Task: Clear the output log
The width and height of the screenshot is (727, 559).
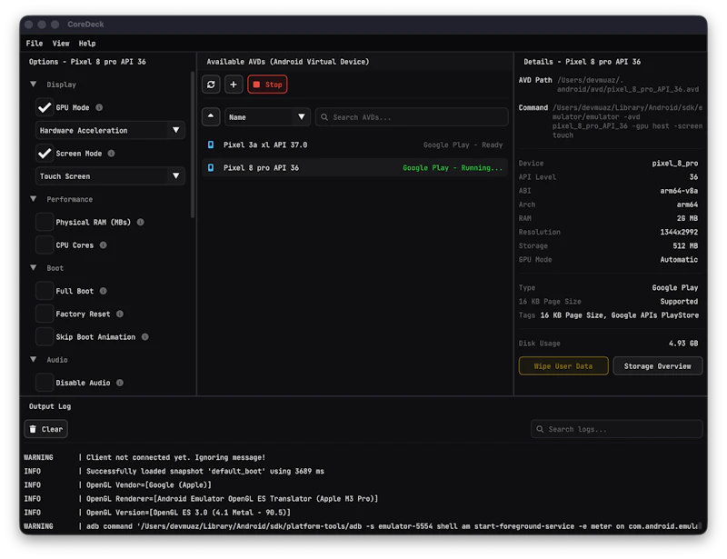Action: click(x=46, y=429)
